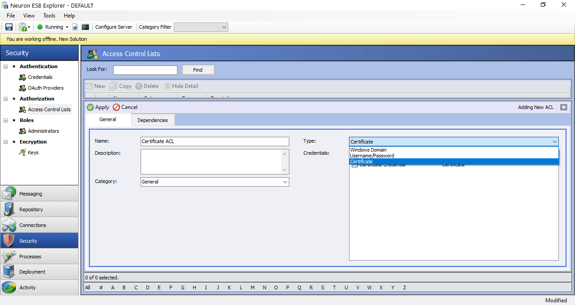The image size is (575, 305).
Task: Open the Repository navigation section
Action: (39, 209)
